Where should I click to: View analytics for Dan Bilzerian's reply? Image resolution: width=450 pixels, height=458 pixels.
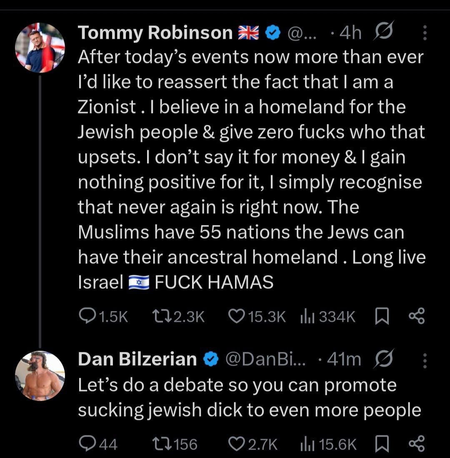pyautogui.click(x=307, y=444)
